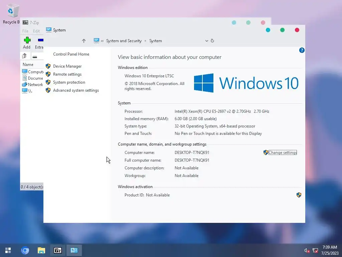This screenshot has height=257, width=342.
Task: Launch the browser from the taskbar
Action: 25,250
